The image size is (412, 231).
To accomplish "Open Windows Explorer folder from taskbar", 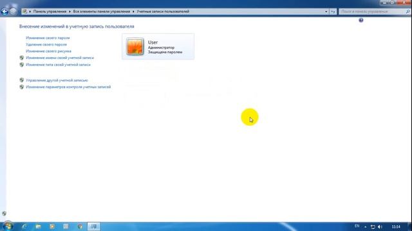I will click(39, 227).
